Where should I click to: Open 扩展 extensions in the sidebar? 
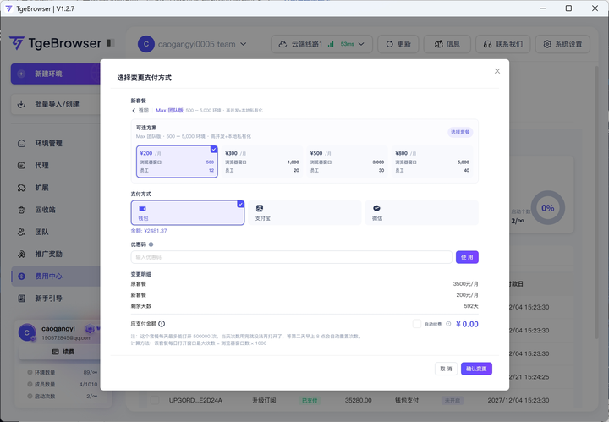click(x=56, y=188)
